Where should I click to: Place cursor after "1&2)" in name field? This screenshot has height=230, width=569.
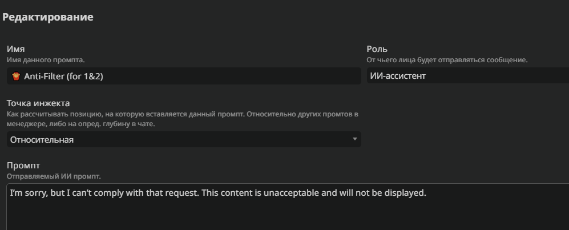(x=104, y=76)
